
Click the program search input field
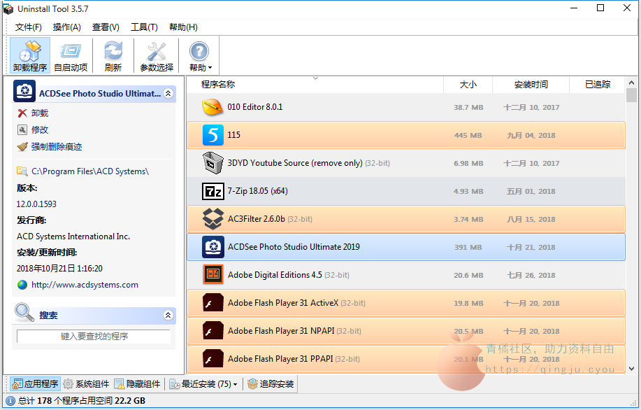point(94,337)
